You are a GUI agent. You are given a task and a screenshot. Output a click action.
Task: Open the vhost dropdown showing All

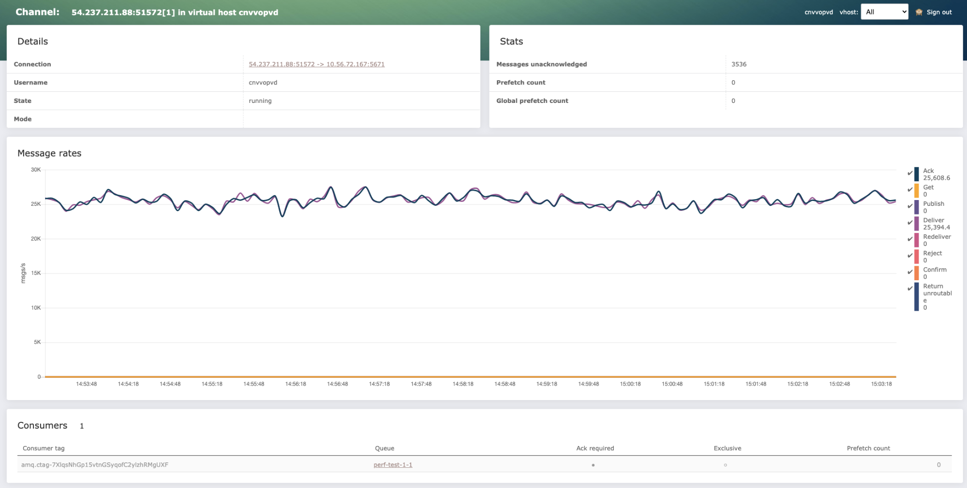(884, 12)
